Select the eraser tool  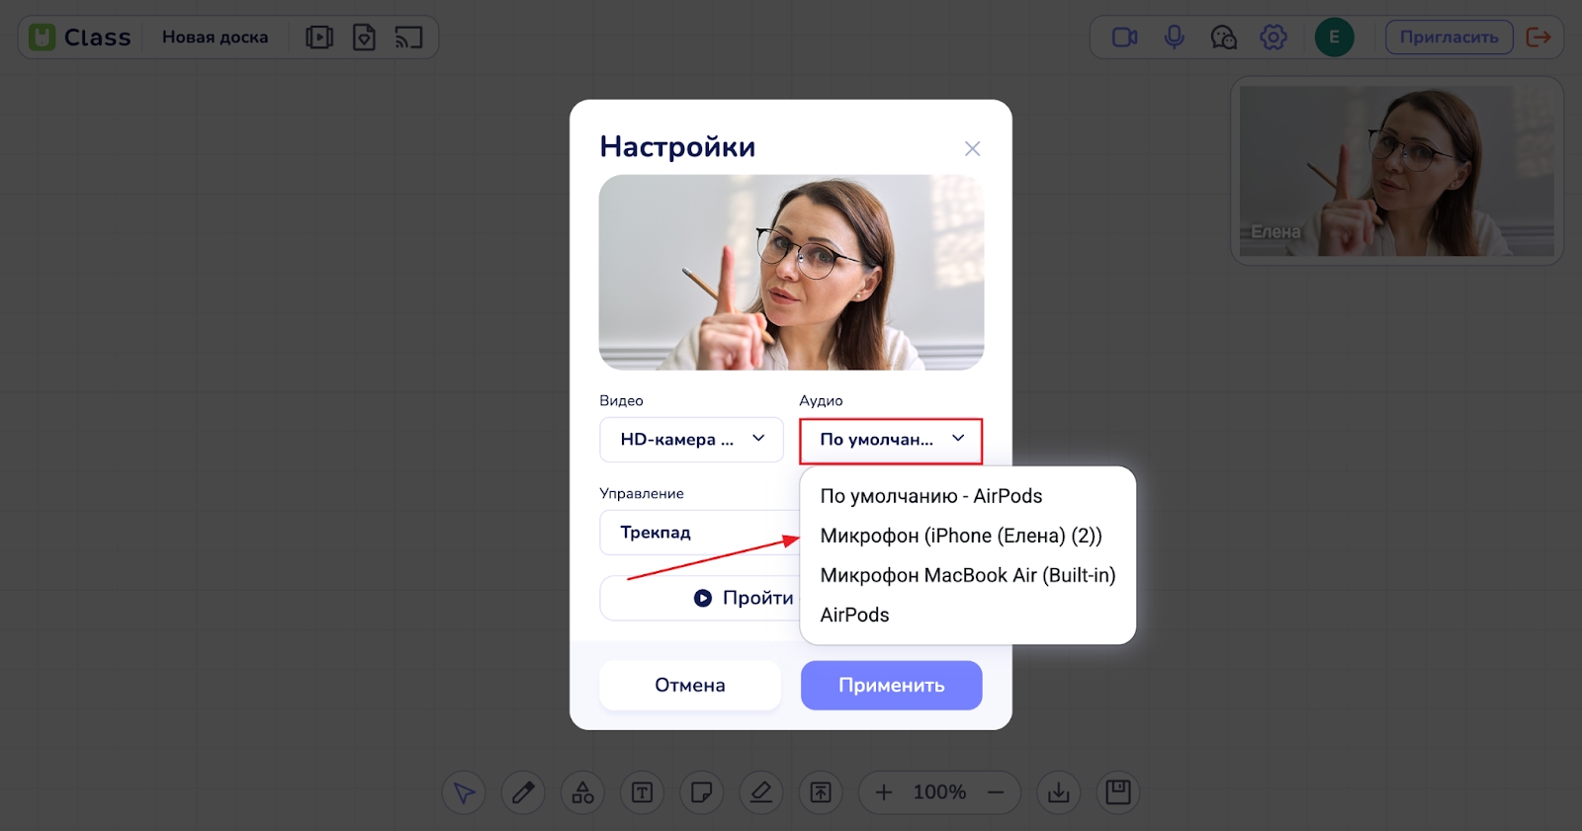760,792
